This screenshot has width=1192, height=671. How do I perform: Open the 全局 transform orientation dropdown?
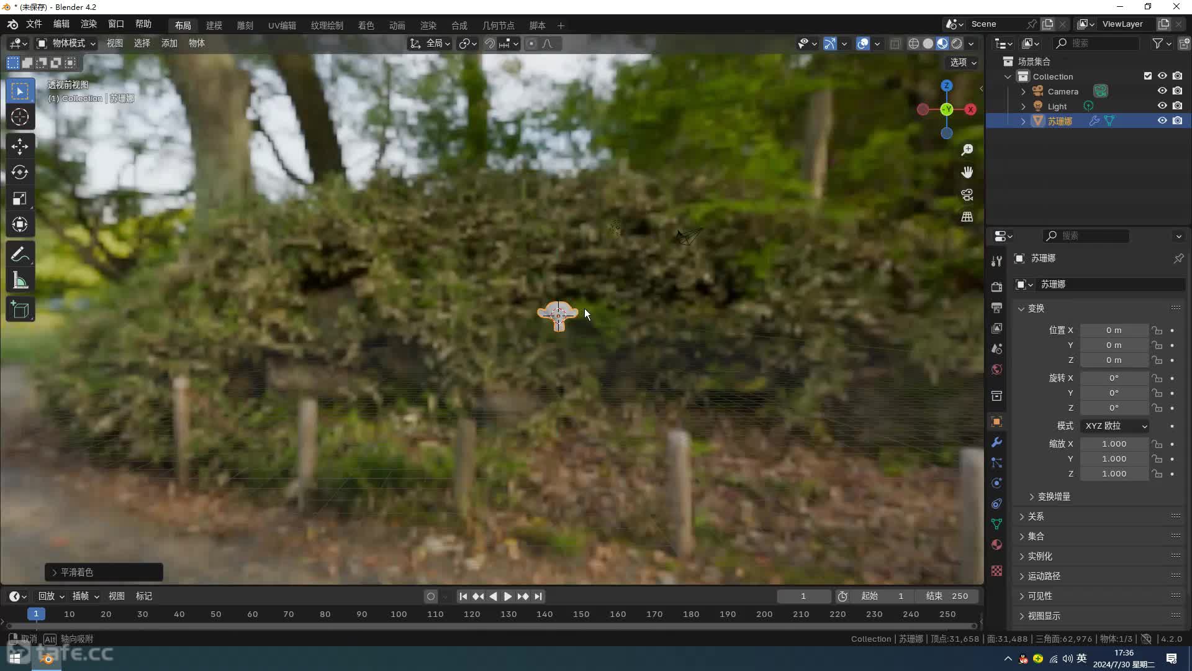(430, 43)
